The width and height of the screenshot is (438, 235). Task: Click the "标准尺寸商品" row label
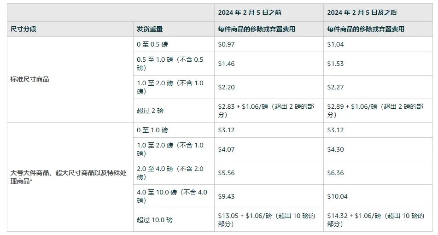point(30,79)
